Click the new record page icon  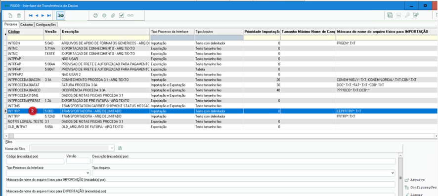click(x=10, y=16)
